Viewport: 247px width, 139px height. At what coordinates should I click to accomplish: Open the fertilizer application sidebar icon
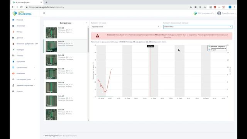click(13, 44)
